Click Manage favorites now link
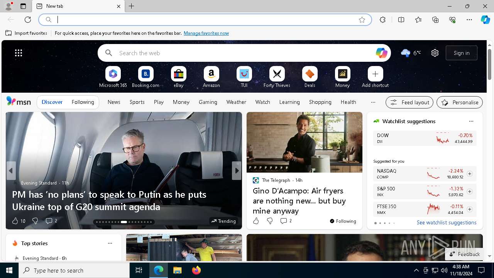The width and height of the screenshot is (494, 278). [206, 33]
